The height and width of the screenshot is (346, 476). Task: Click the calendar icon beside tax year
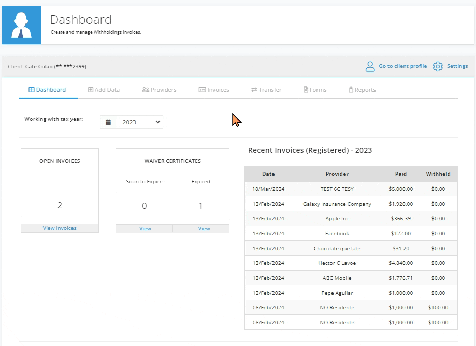pyautogui.click(x=108, y=122)
